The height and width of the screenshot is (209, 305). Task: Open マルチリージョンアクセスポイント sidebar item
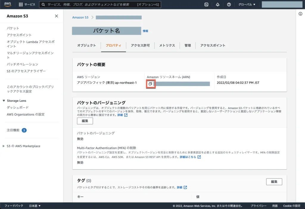[30, 55]
